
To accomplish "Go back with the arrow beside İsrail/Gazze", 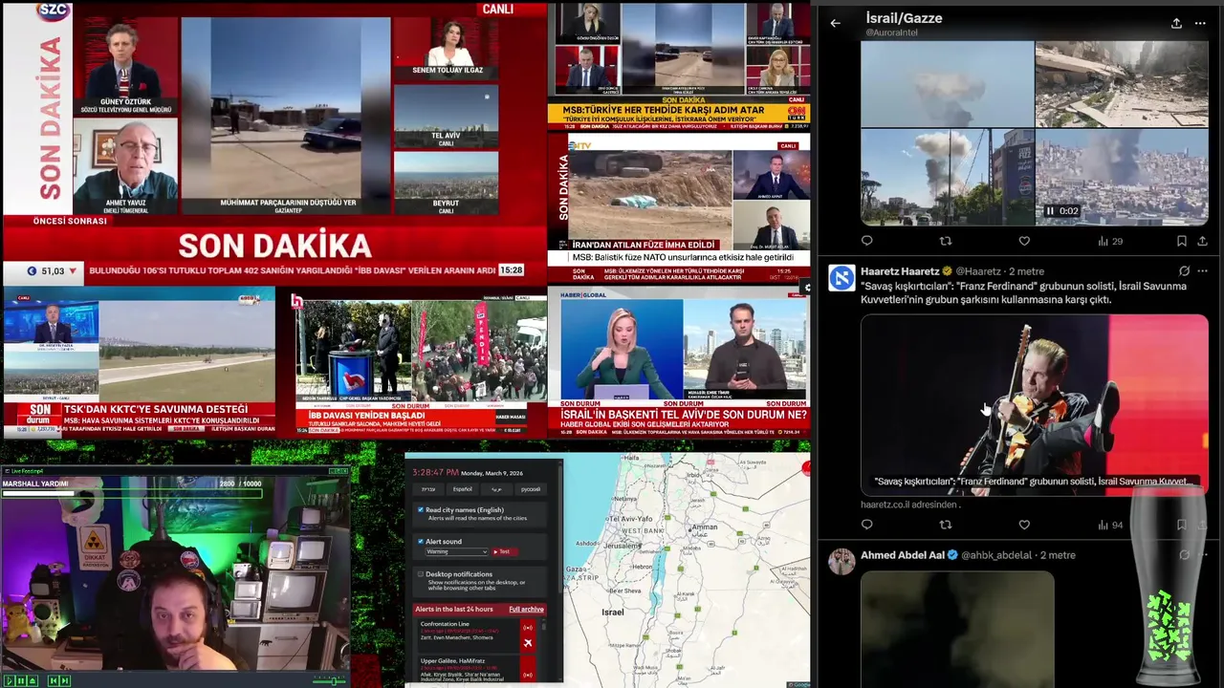I will 835,23.
